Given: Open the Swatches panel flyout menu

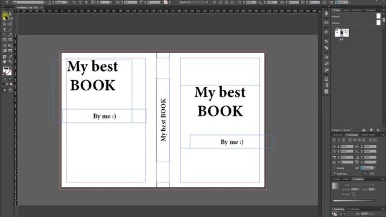Looking at the screenshot, I should 383,209.
